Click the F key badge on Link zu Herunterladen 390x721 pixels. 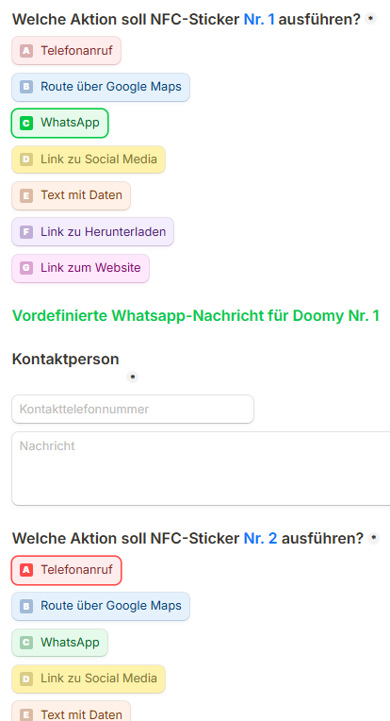click(26, 232)
